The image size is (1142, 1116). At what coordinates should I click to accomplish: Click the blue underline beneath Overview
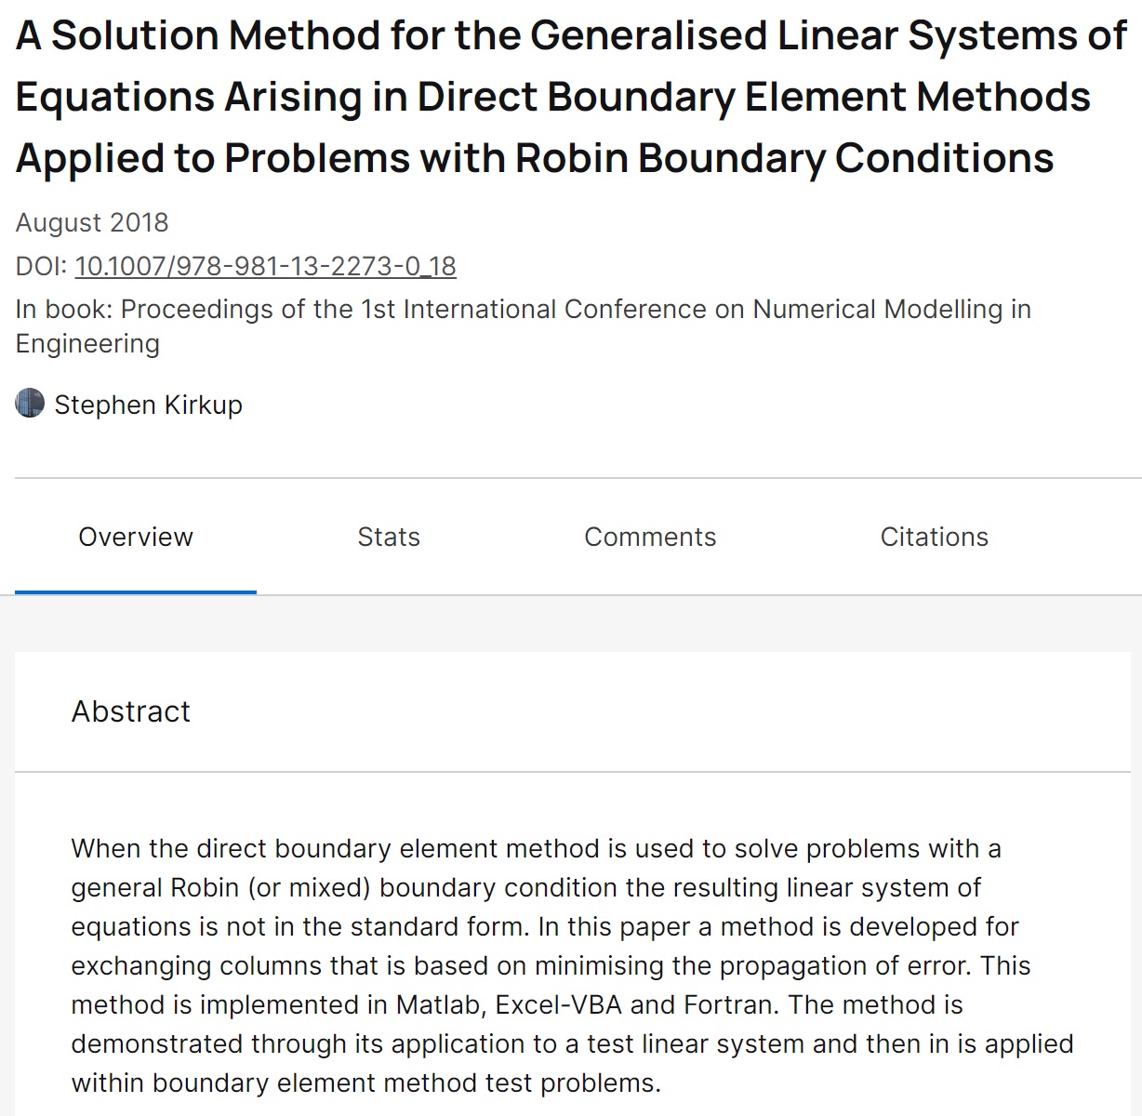tap(136, 591)
